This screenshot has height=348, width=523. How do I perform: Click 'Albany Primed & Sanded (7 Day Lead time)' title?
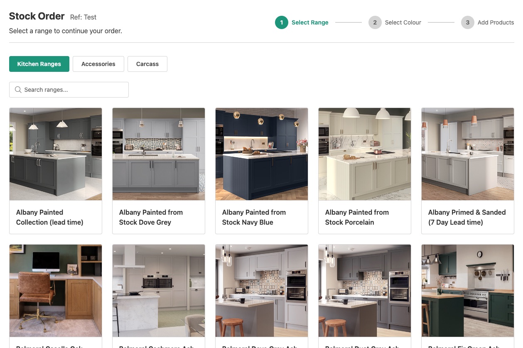click(x=467, y=217)
